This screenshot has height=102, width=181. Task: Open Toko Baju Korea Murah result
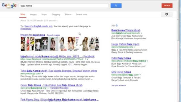click(x=59, y=71)
